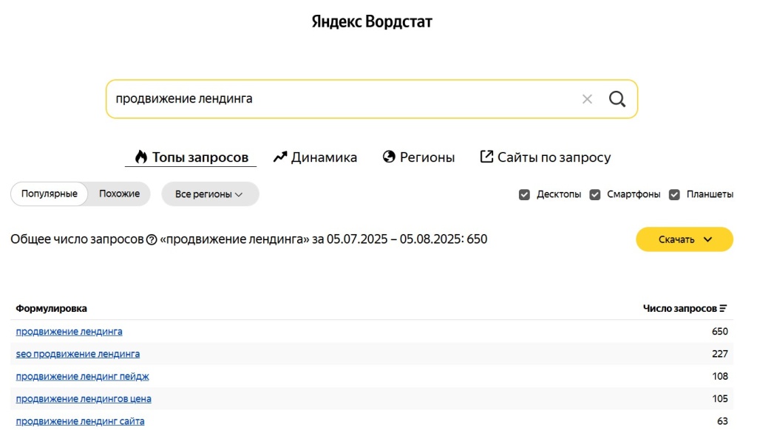Open the 'продвижение лендинга' query link
This screenshot has height=430, width=757.
point(69,332)
